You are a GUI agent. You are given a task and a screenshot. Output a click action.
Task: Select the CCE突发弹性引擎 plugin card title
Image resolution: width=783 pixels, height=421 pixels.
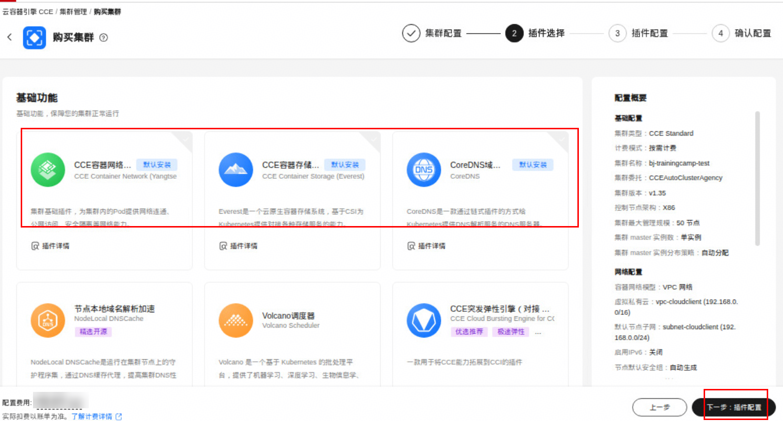pos(499,308)
